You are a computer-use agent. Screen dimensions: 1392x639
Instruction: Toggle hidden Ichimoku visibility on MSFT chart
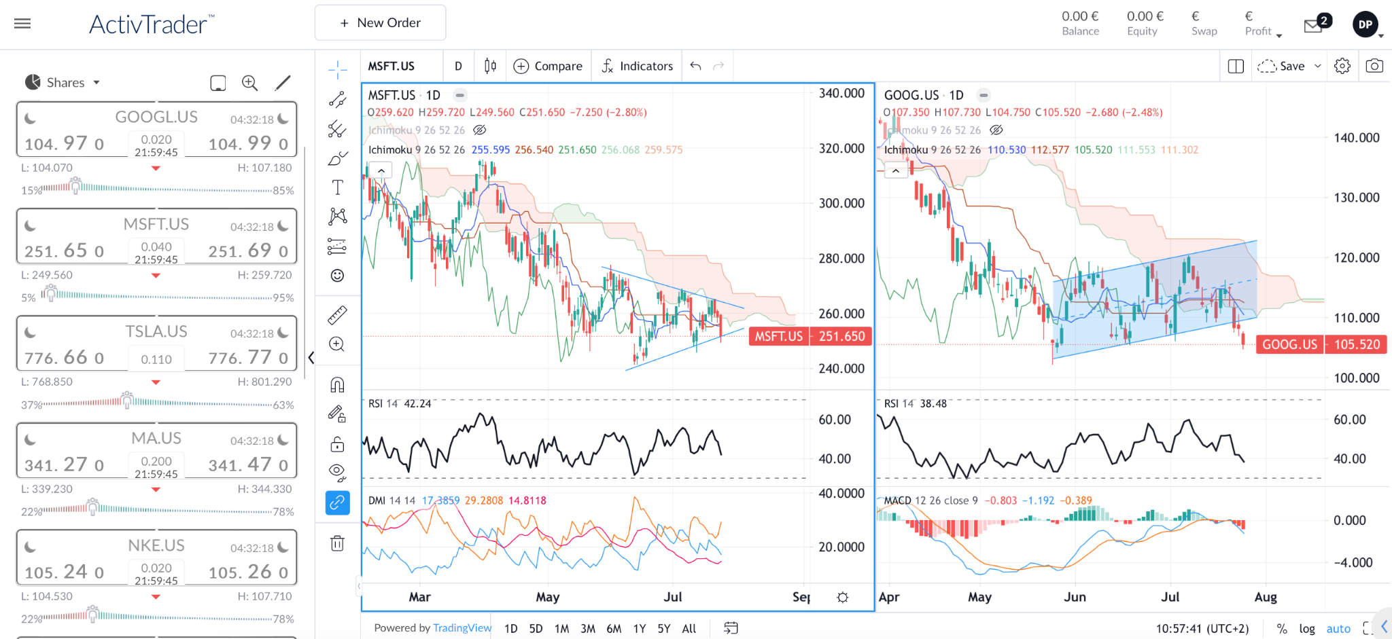pyautogui.click(x=479, y=130)
